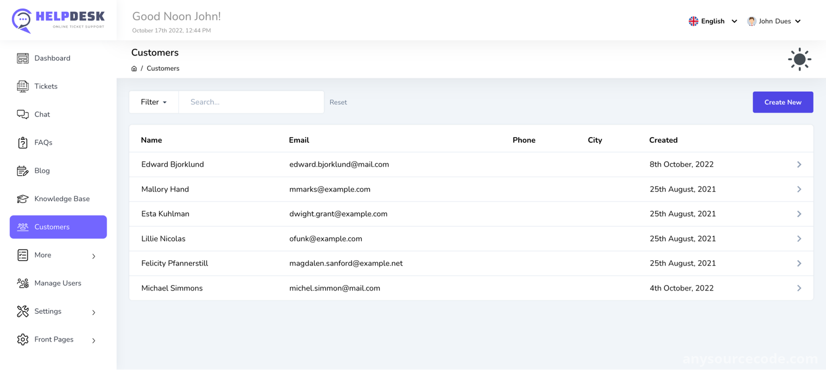826x370 pixels.
Task: Click the Manage Users icon
Action: (x=23, y=283)
